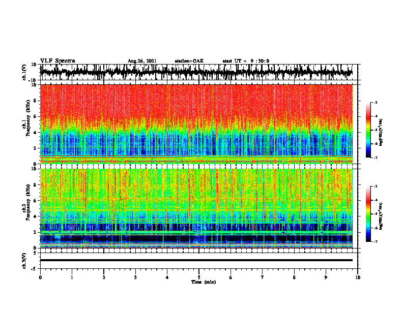The height and width of the screenshot is (311, 403).
Task: Click the ch.1 spectrogram color scale bar
Action: point(368,130)
